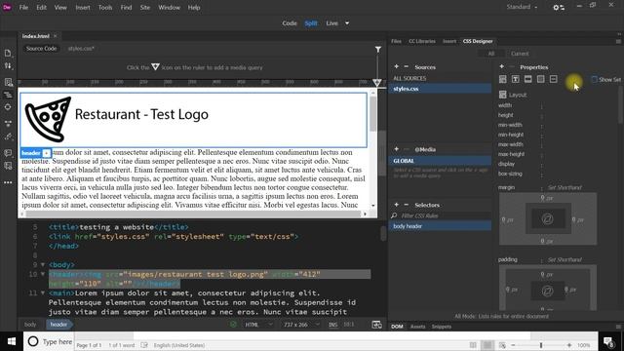Jump to Text properties category icon
Screen dimensions: 624x351
click(516, 79)
